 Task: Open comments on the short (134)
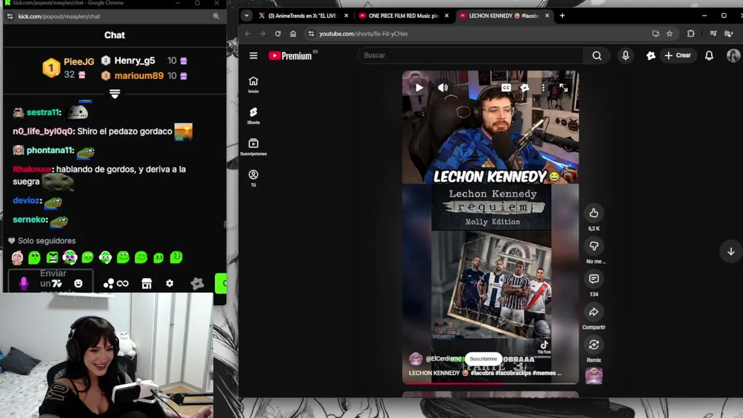(x=594, y=279)
